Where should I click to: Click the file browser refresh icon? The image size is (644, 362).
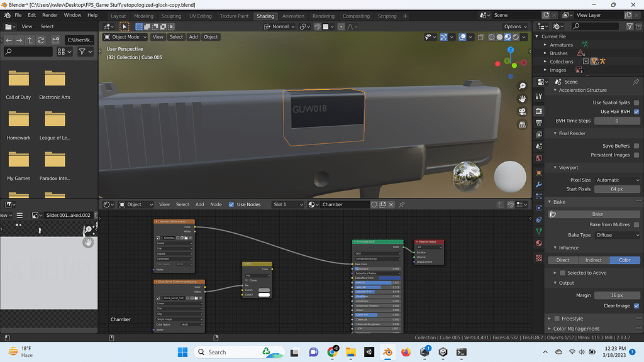[41, 40]
